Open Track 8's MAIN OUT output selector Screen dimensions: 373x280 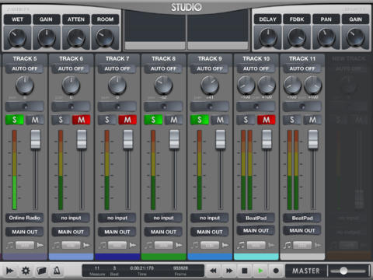pyautogui.click(x=163, y=232)
